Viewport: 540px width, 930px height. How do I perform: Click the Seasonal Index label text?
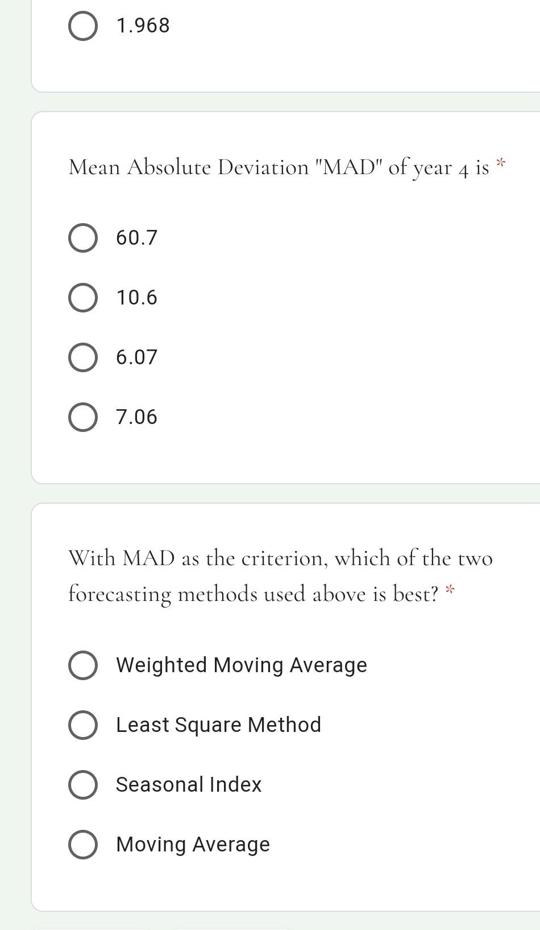click(x=188, y=784)
